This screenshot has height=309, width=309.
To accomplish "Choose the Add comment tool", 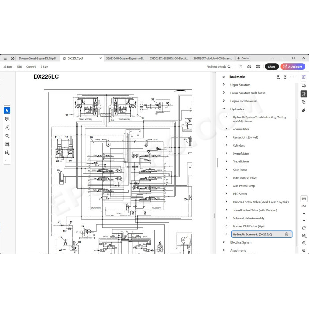I will pyautogui.click(x=7, y=119).
